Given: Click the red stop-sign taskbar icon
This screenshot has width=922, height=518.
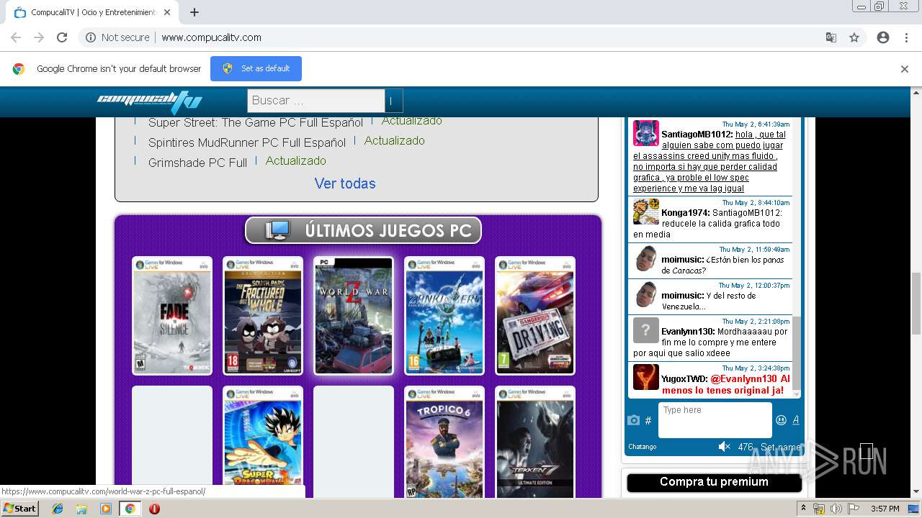Looking at the screenshot, I should pos(154,509).
